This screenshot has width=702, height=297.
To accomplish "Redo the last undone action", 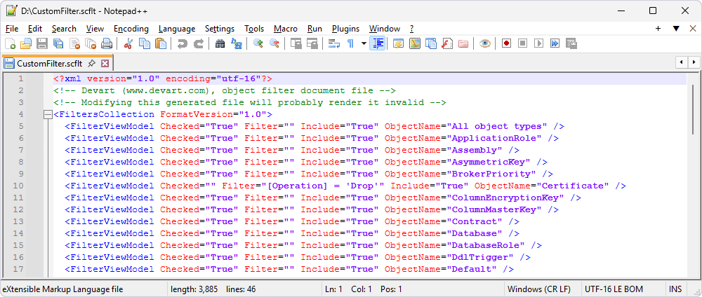I will tap(199, 43).
